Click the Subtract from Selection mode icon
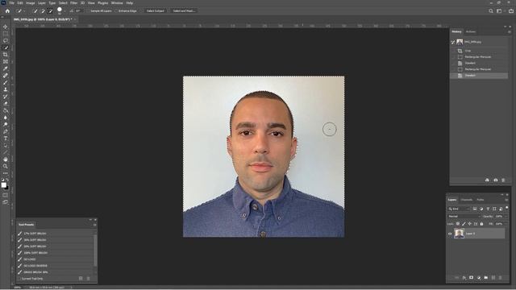The height and width of the screenshot is (290, 516). (x=50, y=10)
